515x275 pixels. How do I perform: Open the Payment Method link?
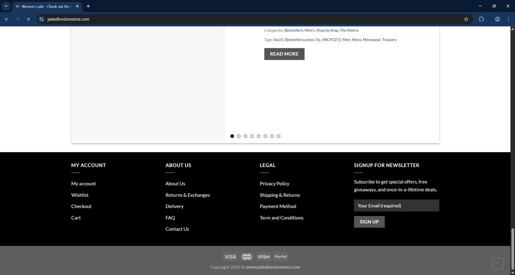(278, 206)
